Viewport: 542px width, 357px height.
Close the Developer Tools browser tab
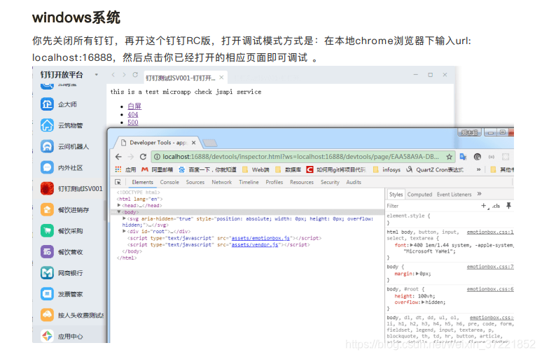193,143
